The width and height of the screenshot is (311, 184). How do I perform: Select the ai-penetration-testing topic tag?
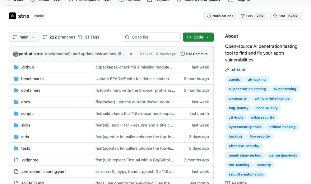pyautogui.click(x=247, y=89)
